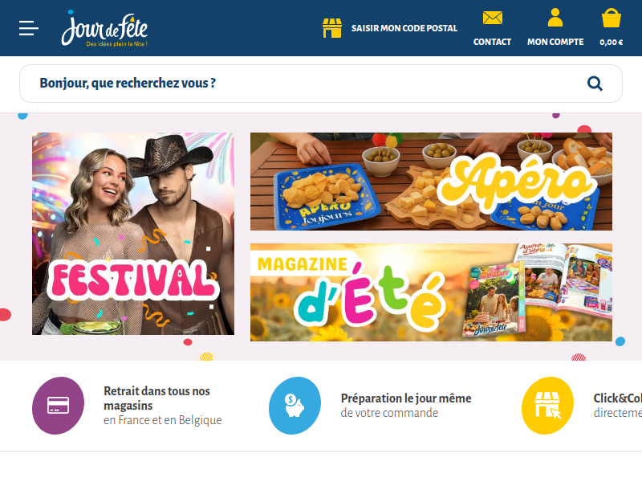
Task: Select Saisir mon code postal link
Action: 404,28
